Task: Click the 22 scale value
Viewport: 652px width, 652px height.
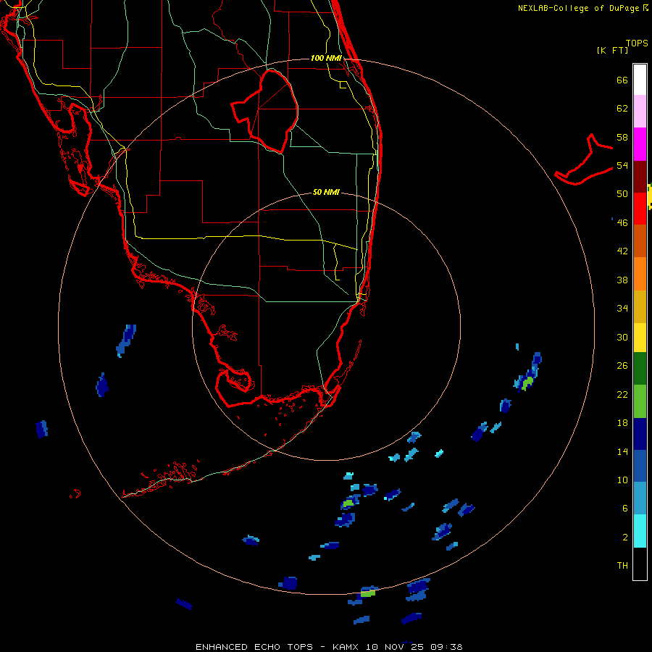Action: coord(622,394)
